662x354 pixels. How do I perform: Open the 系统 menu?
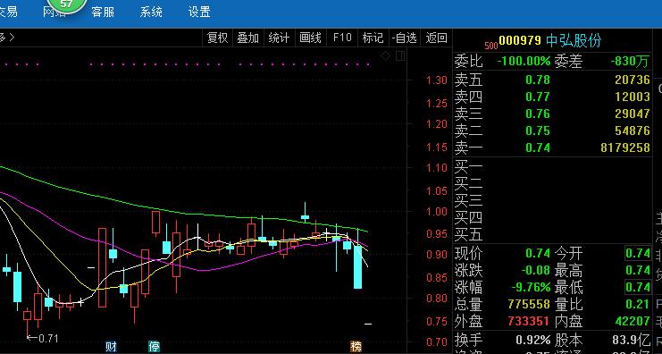(x=151, y=12)
